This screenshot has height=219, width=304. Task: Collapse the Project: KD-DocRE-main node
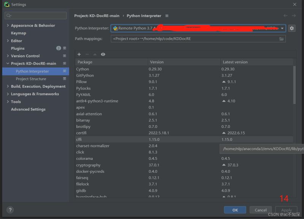pos(8,63)
